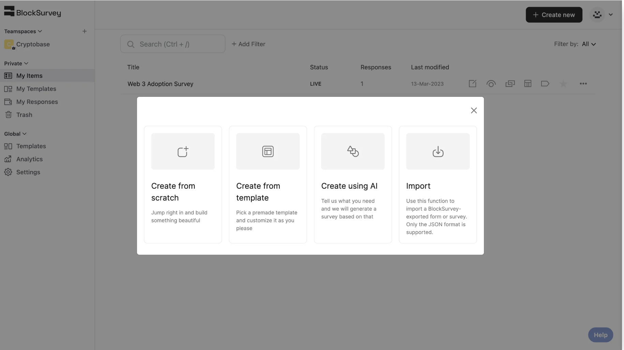Click the template layout icon

pyautogui.click(x=268, y=151)
